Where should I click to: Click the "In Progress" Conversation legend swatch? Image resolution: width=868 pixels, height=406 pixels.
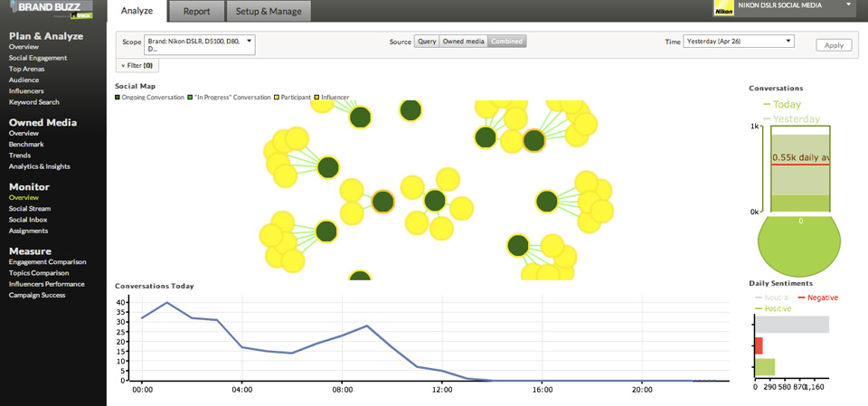(x=191, y=97)
